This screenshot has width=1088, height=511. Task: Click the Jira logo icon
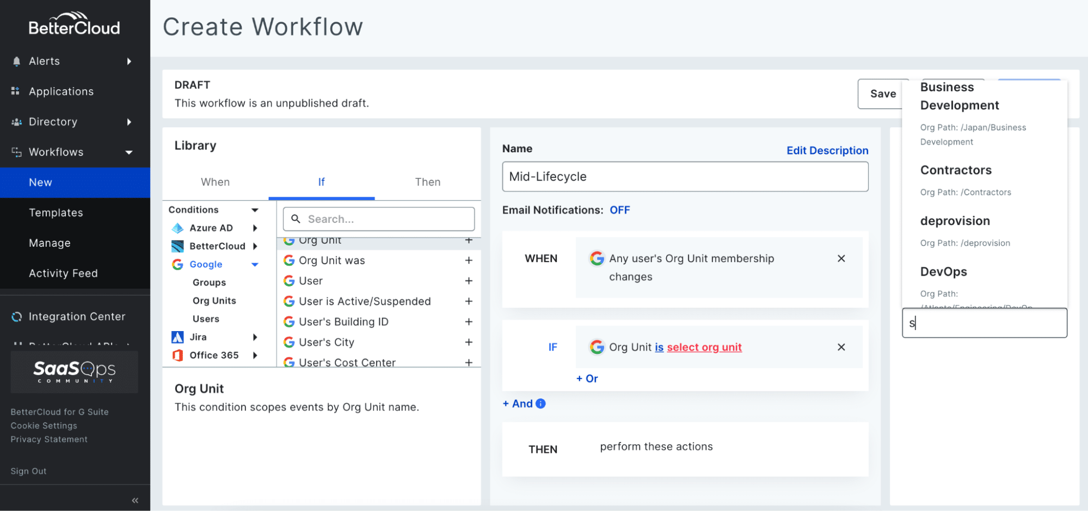tap(177, 337)
